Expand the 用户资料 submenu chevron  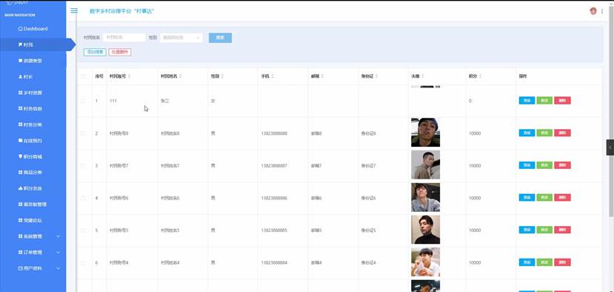click(59, 268)
